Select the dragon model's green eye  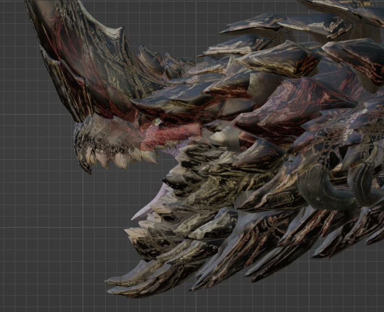click(157, 121)
